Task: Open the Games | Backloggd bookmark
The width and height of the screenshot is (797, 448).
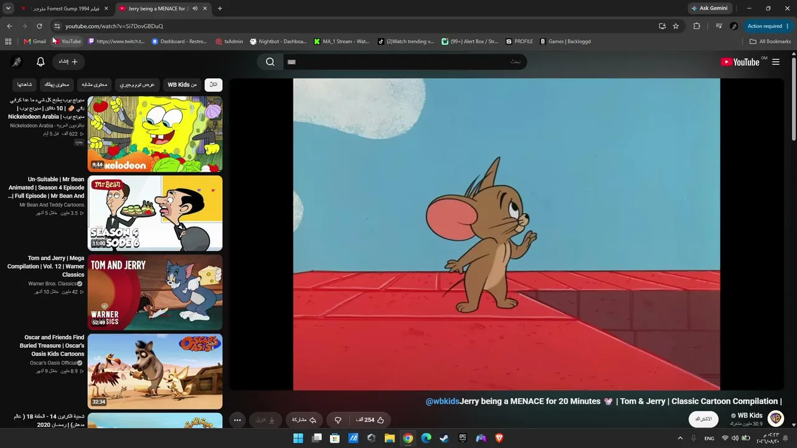Action: [x=565, y=42]
